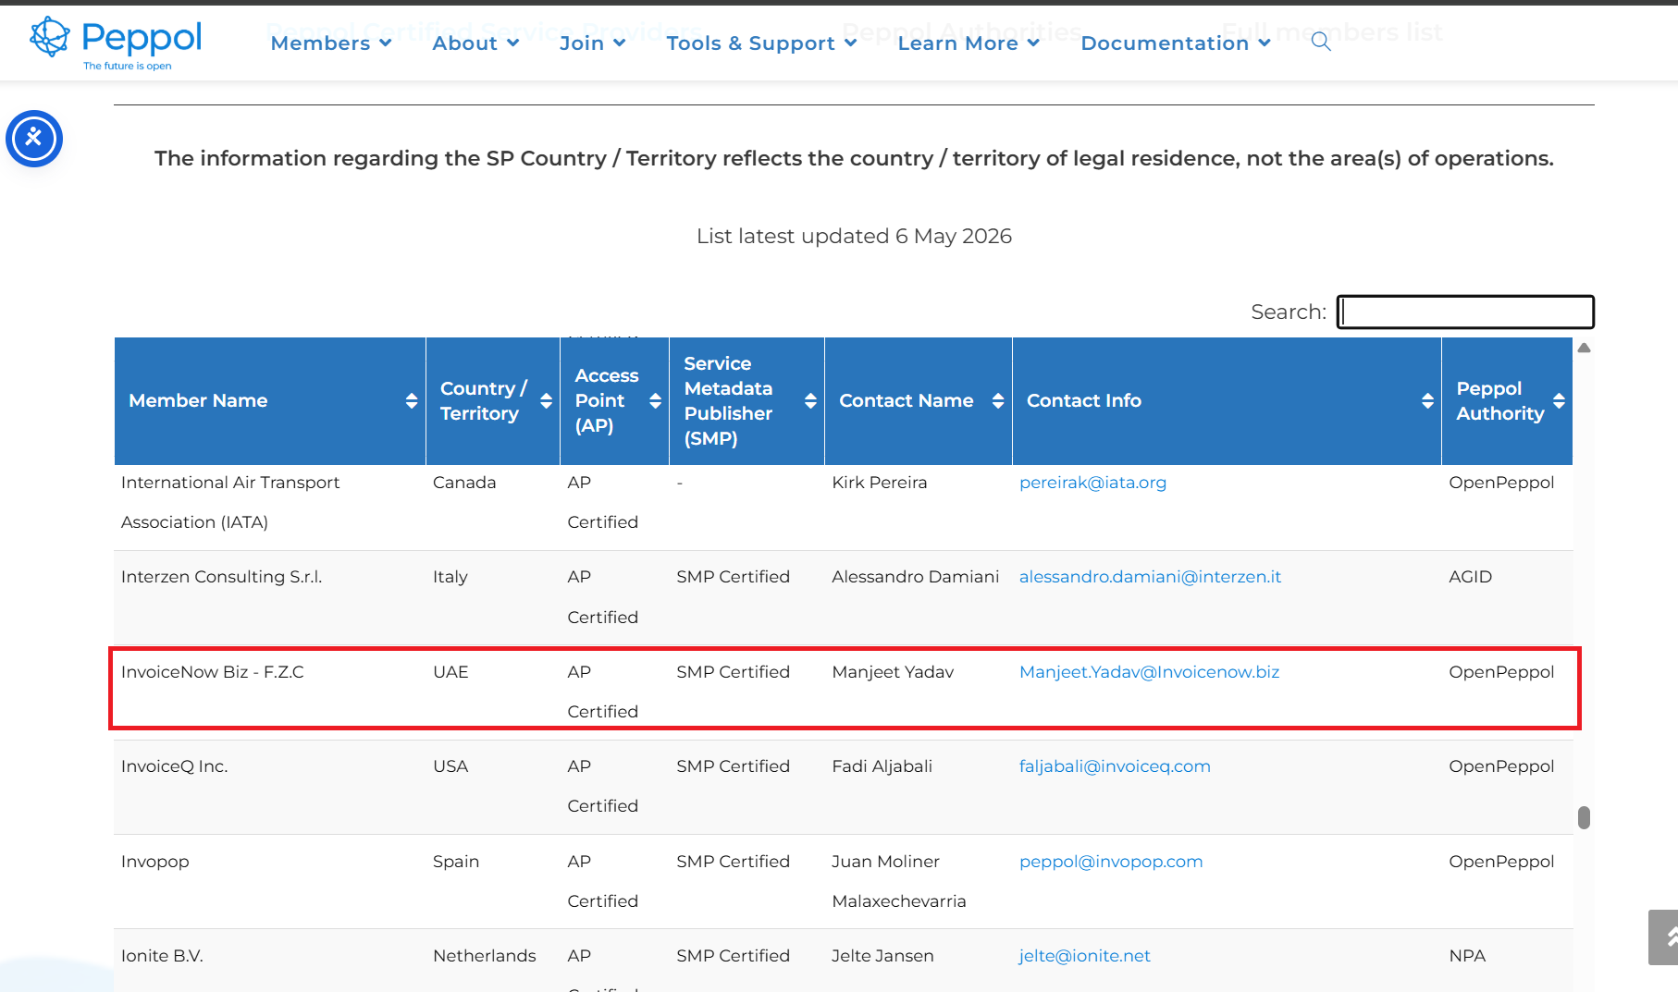The image size is (1678, 992).
Task: Select International Air Transport Association member name
Action: pyautogui.click(x=230, y=502)
